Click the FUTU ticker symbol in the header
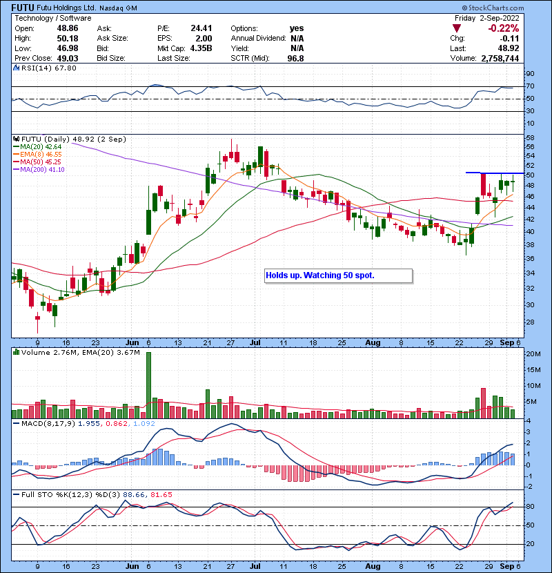The height and width of the screenshot is (573, 552). [x=23, y=8]
